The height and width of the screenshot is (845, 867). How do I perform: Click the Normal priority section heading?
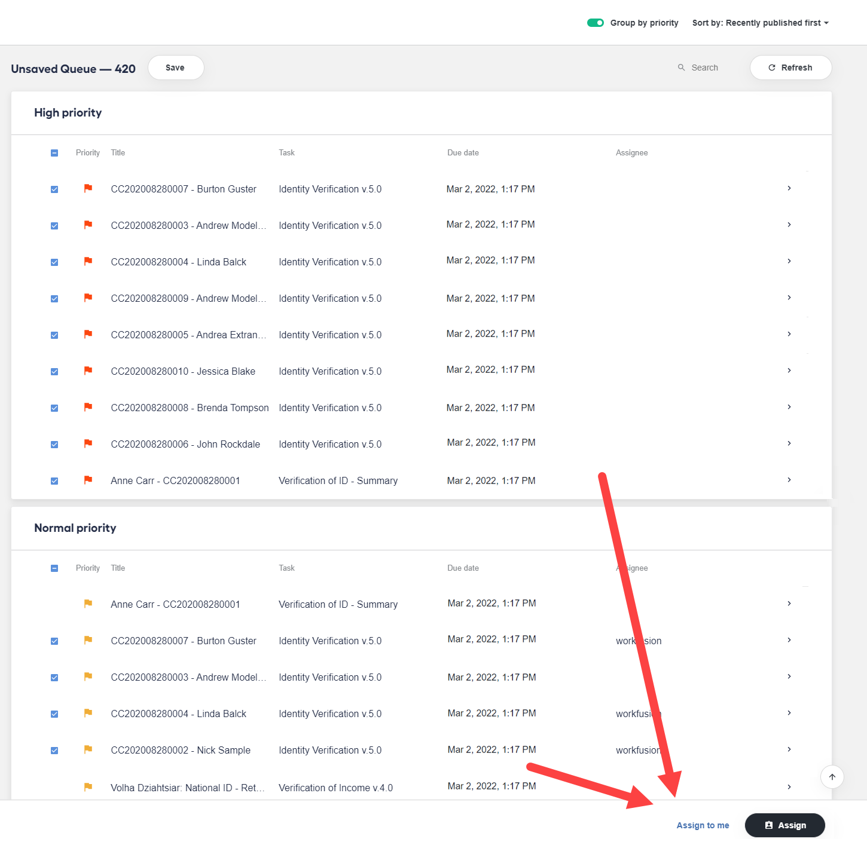coord(75,528)
